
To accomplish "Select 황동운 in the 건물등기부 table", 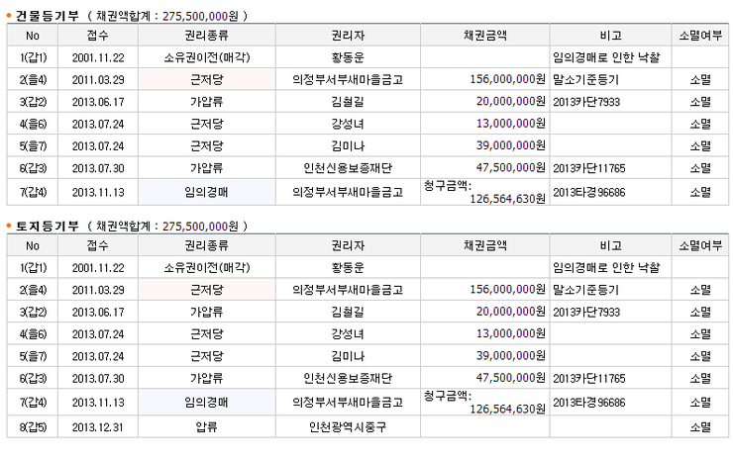I will point(348,57).
